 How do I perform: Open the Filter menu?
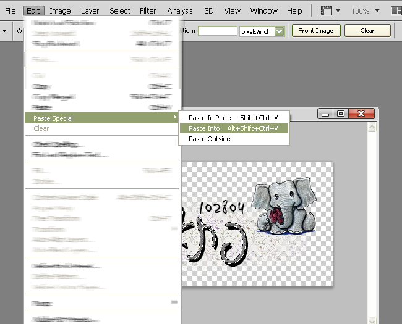[x=148, y=10]
